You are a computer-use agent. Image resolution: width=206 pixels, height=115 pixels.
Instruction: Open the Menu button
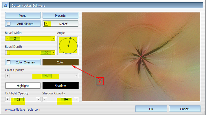[23, 16]
